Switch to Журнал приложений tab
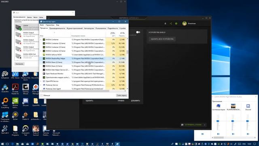 coord(74,28)
